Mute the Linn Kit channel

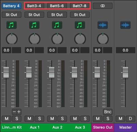6,119
